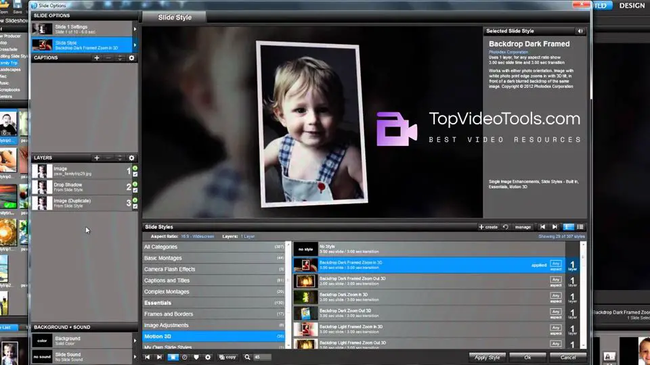Go to next slide in bottom toolbar
This screenshot has width=650, height=365.
pos(159,357)
